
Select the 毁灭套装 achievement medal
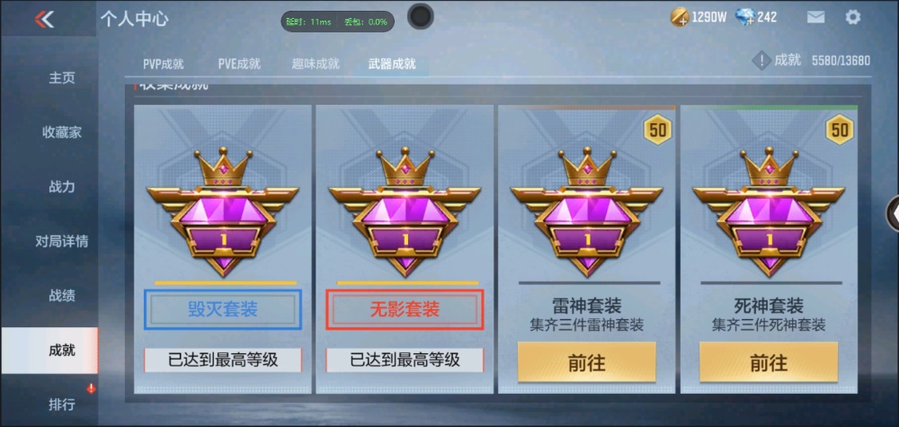222,211
